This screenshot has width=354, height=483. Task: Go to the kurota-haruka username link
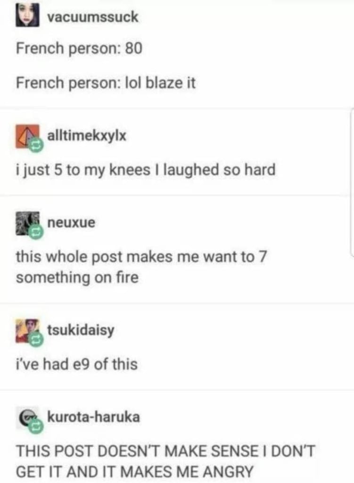[x=94, y=417]
